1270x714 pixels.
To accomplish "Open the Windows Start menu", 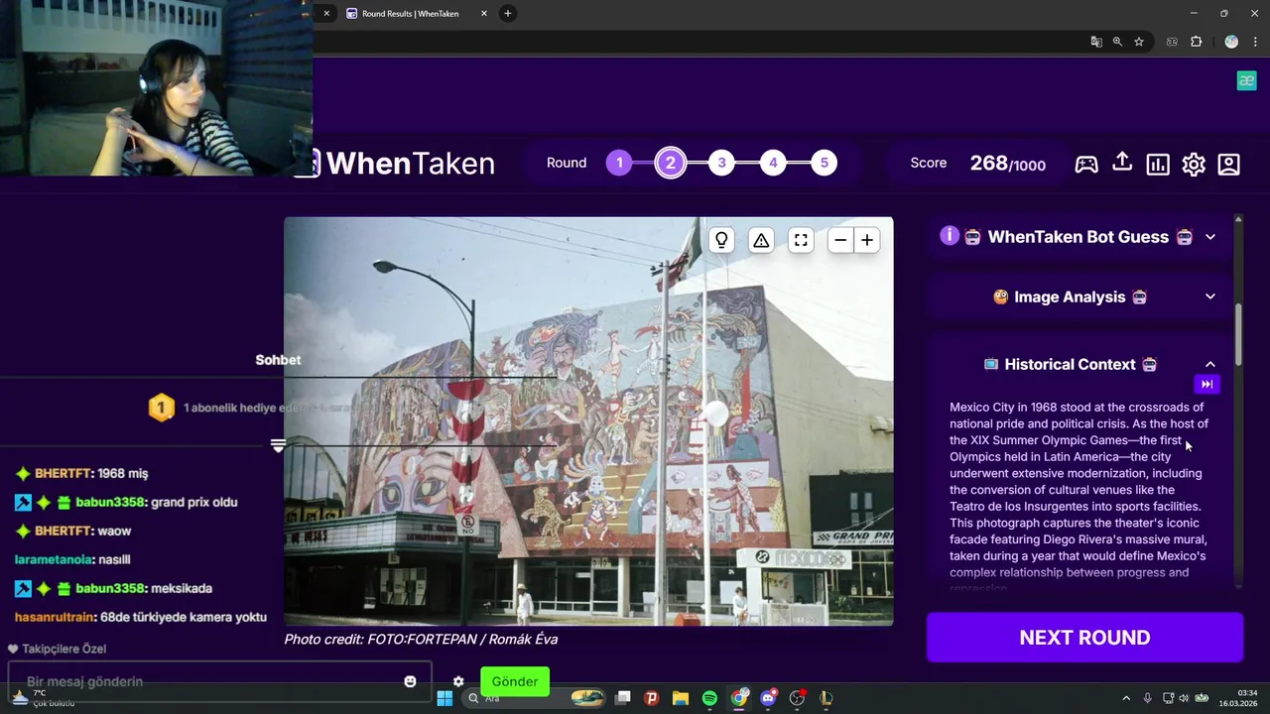I will click(444, 698).
